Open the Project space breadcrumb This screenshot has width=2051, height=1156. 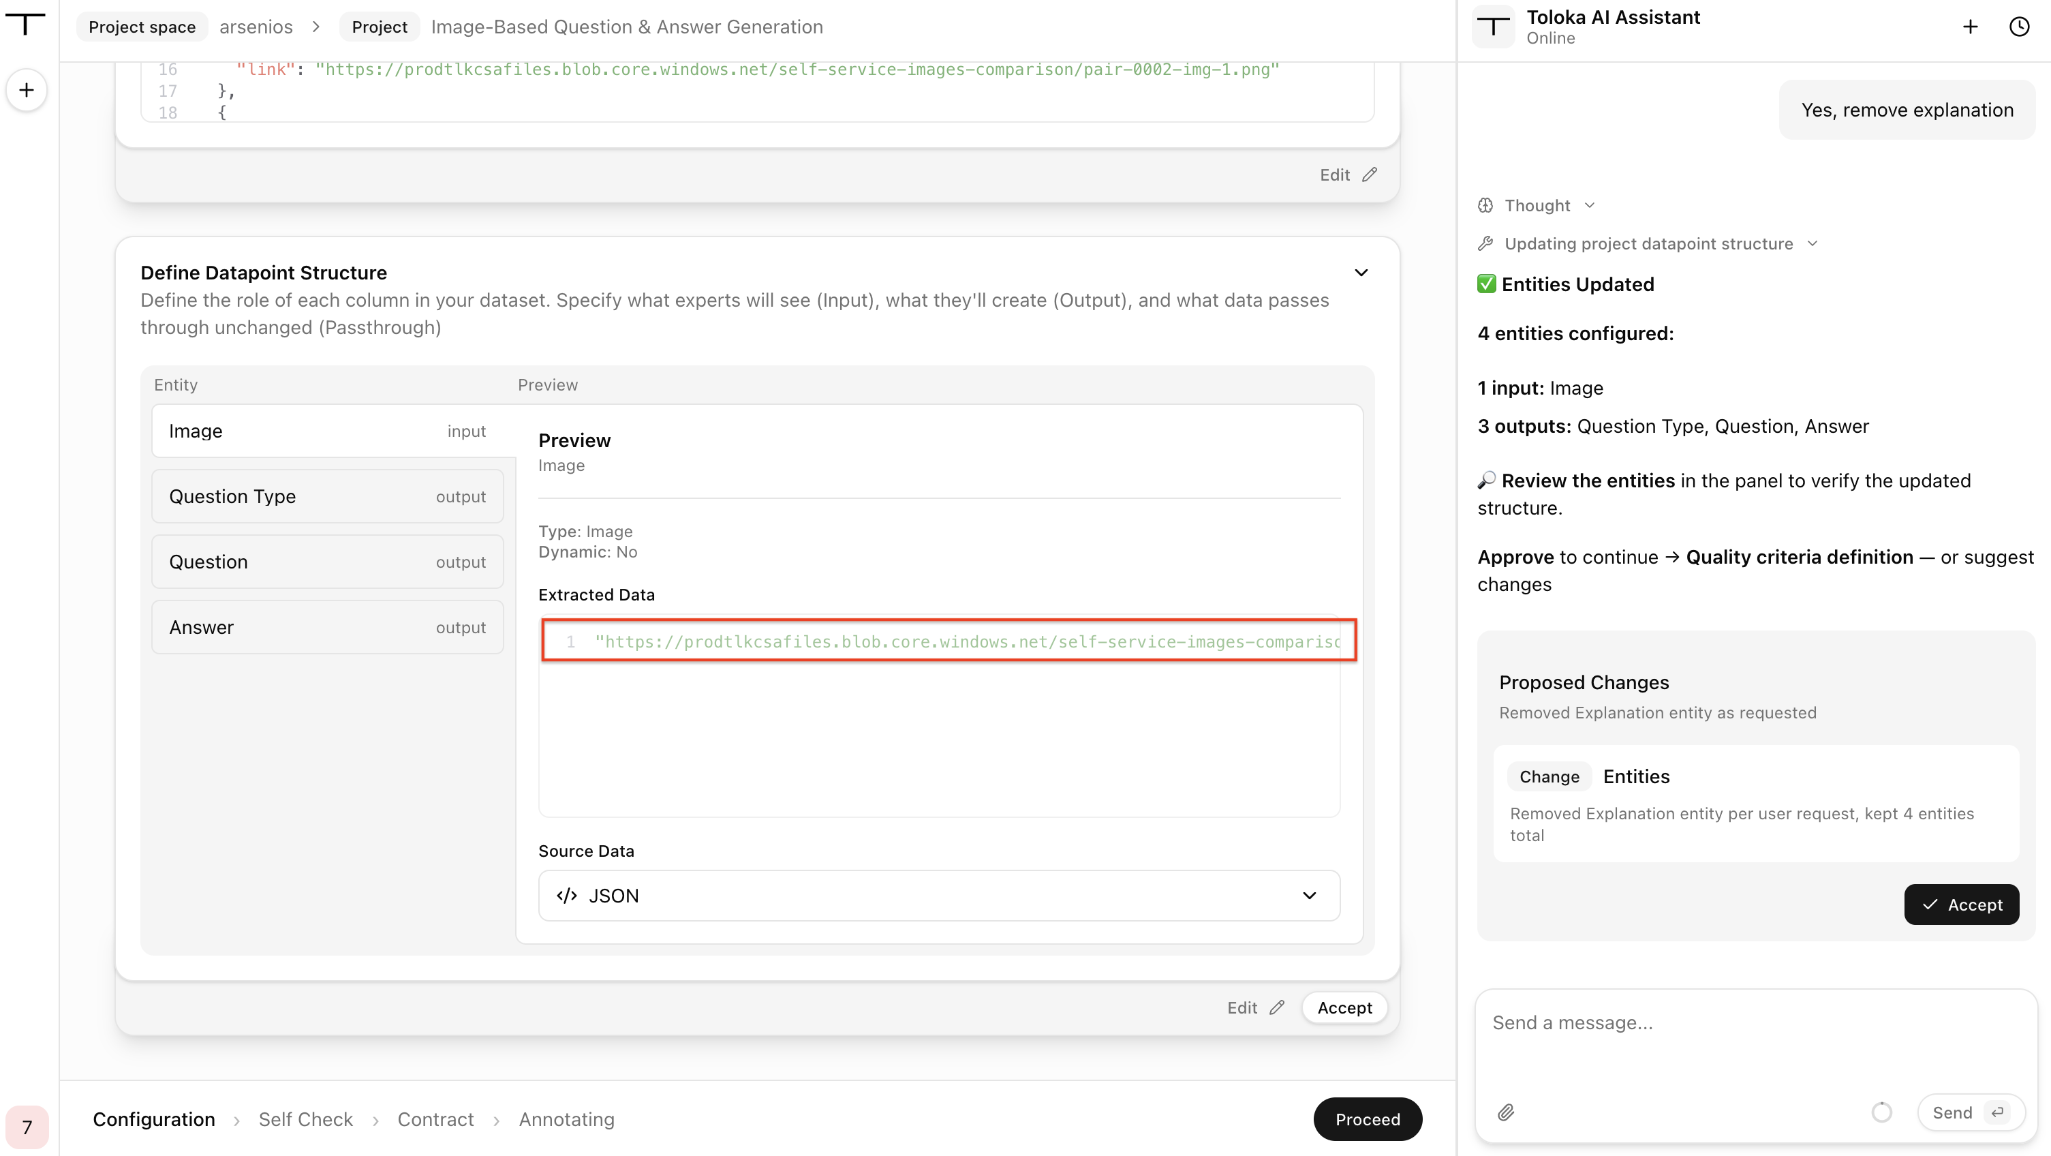click(142, 27)
